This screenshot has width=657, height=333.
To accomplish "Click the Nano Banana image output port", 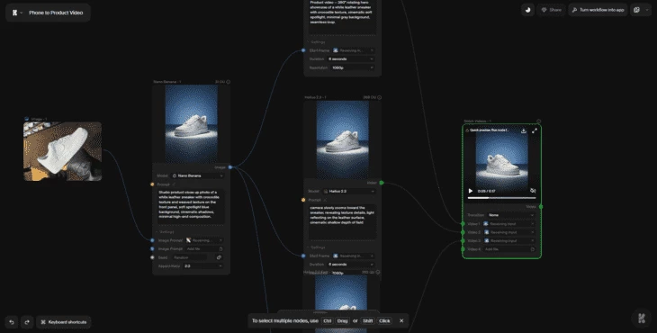I will (230, 167).
